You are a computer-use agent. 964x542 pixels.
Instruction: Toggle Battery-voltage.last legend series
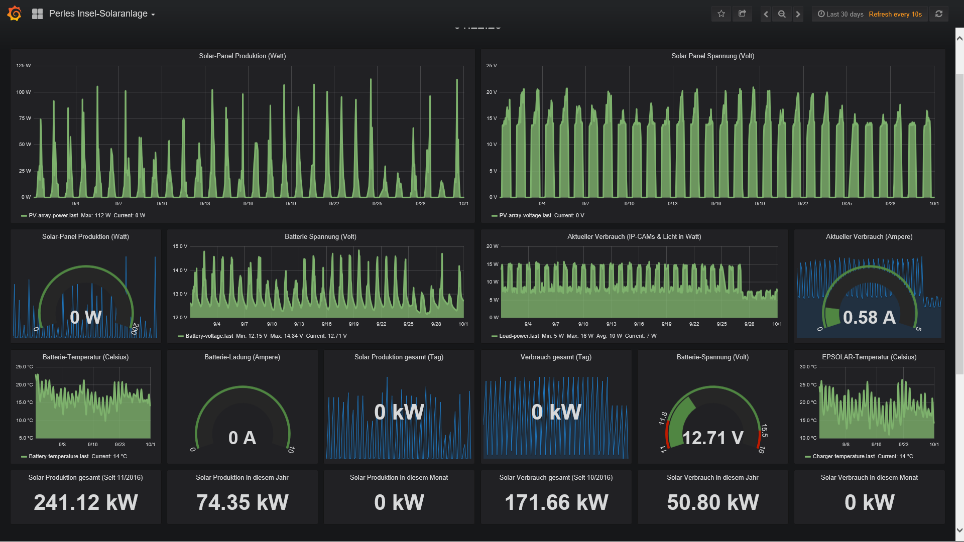coord(209,336)
